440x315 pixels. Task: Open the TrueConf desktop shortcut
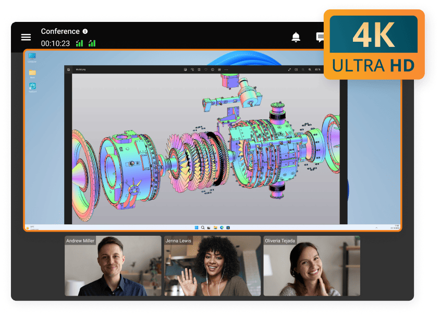32,88
